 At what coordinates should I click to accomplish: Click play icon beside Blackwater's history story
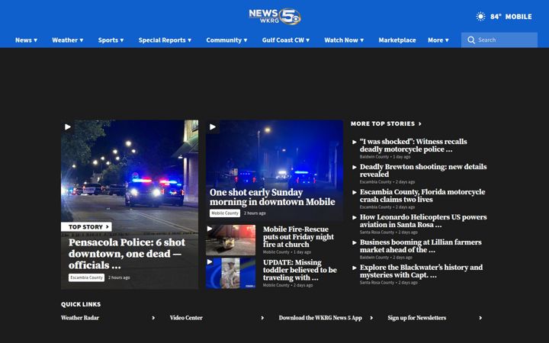pos(355,268)
